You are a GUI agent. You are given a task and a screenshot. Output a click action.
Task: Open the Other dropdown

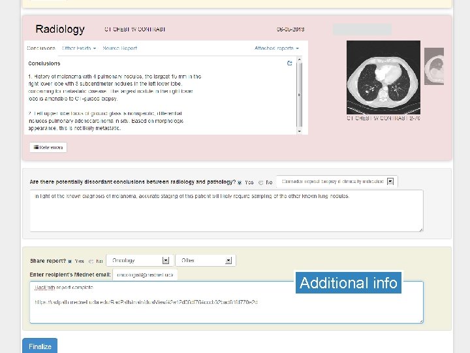click(x=206, y=261)
